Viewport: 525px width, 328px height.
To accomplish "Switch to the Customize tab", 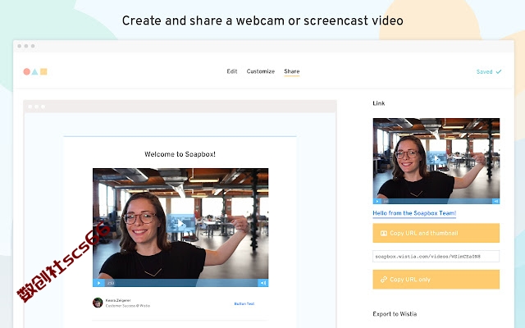I will click(261, 71).
